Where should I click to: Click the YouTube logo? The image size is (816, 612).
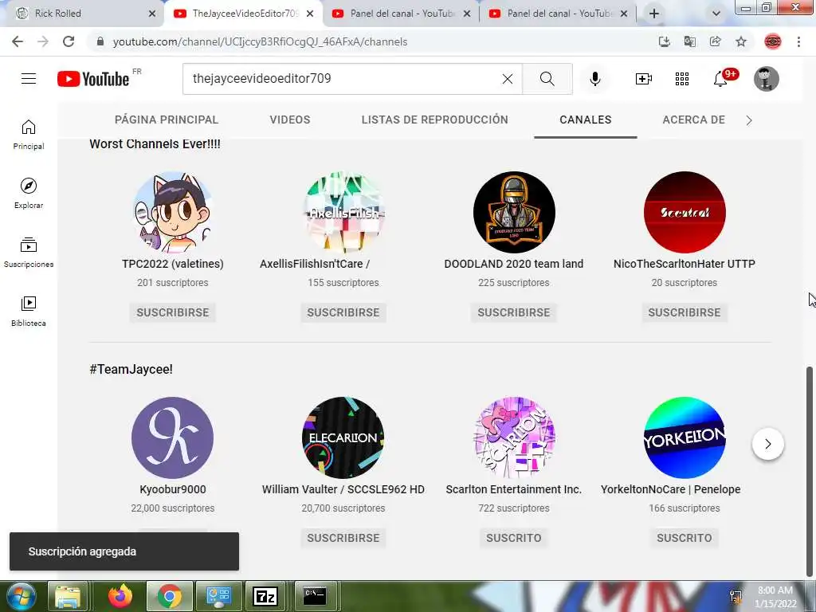tap(93, 79)
